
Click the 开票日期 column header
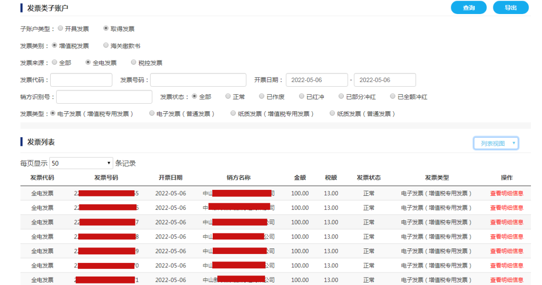[171, 178]
